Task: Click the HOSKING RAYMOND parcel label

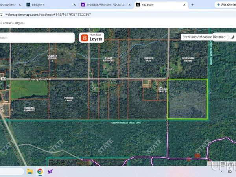Action: click(29, 109)
